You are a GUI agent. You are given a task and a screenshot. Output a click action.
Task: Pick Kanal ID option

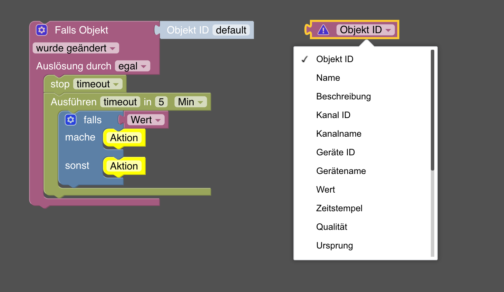tap(333, 115)
